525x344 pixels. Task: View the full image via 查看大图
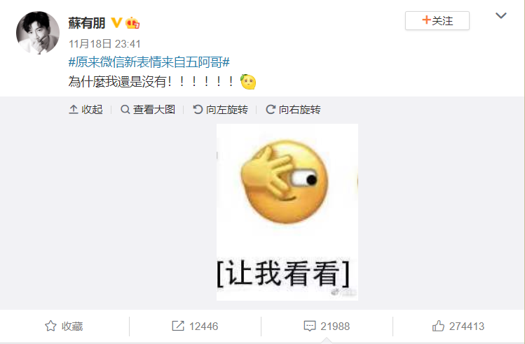point(148,110)
